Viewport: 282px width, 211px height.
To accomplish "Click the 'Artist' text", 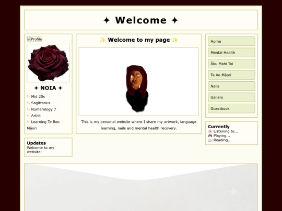I will [x=36, y=116].
